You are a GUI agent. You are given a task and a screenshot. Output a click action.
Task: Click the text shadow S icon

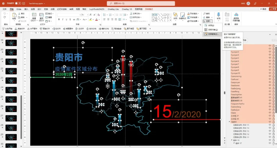[x=70, y=19]
